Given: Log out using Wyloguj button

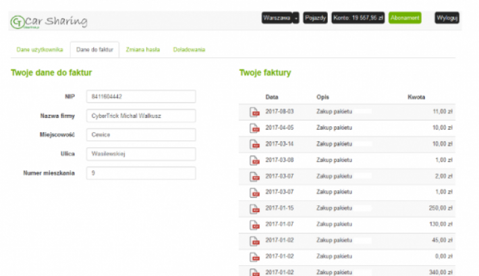Looking at the screenshot, I should click(447, 18).
